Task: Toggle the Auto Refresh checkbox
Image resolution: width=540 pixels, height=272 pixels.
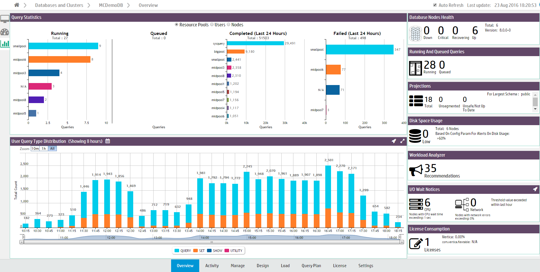Action: click(435, 5)
